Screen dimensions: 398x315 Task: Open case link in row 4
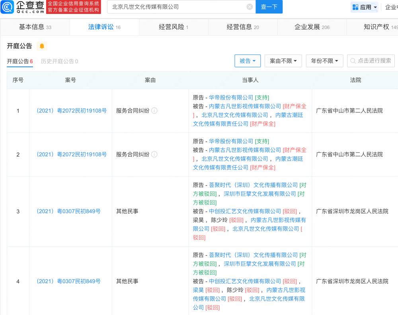pyautogui.click(x=68, y=281)
